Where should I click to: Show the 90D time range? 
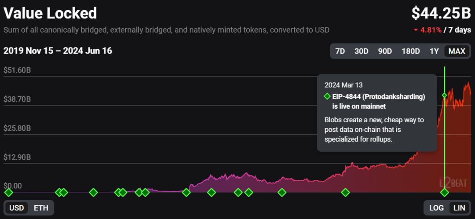click(x=385, y=51)
